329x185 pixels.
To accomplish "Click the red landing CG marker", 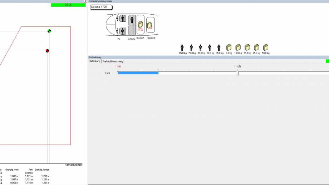I will 48,51.
